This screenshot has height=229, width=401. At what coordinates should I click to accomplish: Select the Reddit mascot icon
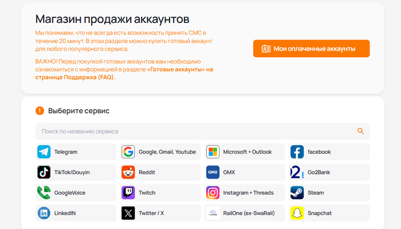[x=128, y=172]
